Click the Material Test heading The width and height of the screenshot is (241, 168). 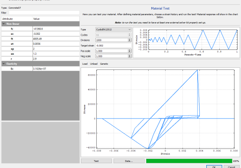[x=160, y=9]
